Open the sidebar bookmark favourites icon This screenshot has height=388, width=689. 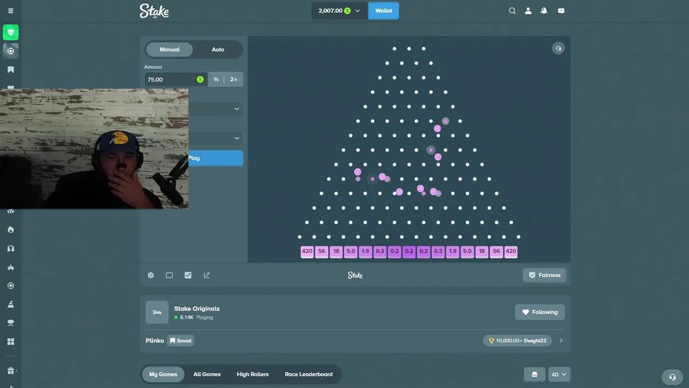tap(11, 70)
